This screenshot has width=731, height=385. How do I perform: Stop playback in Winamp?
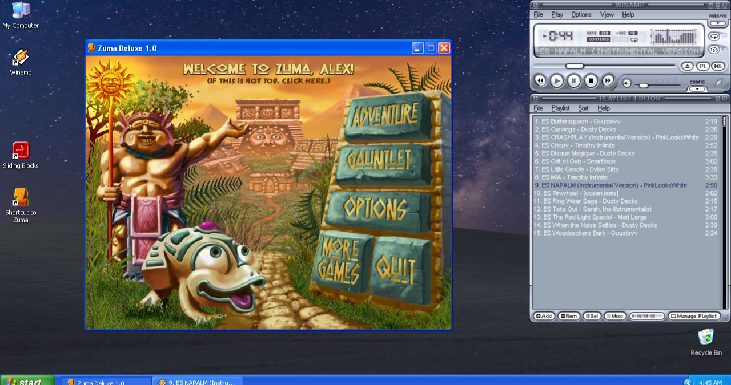click(591, 80)
